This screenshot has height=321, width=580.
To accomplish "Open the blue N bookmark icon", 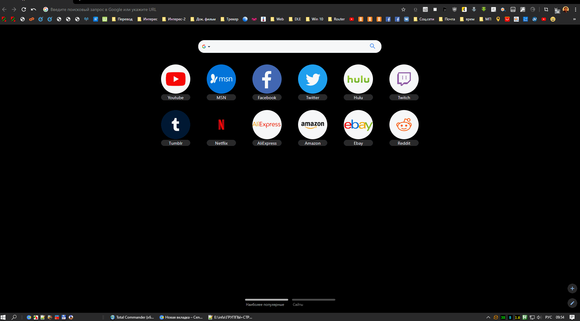I will click(x=96, y=19).
